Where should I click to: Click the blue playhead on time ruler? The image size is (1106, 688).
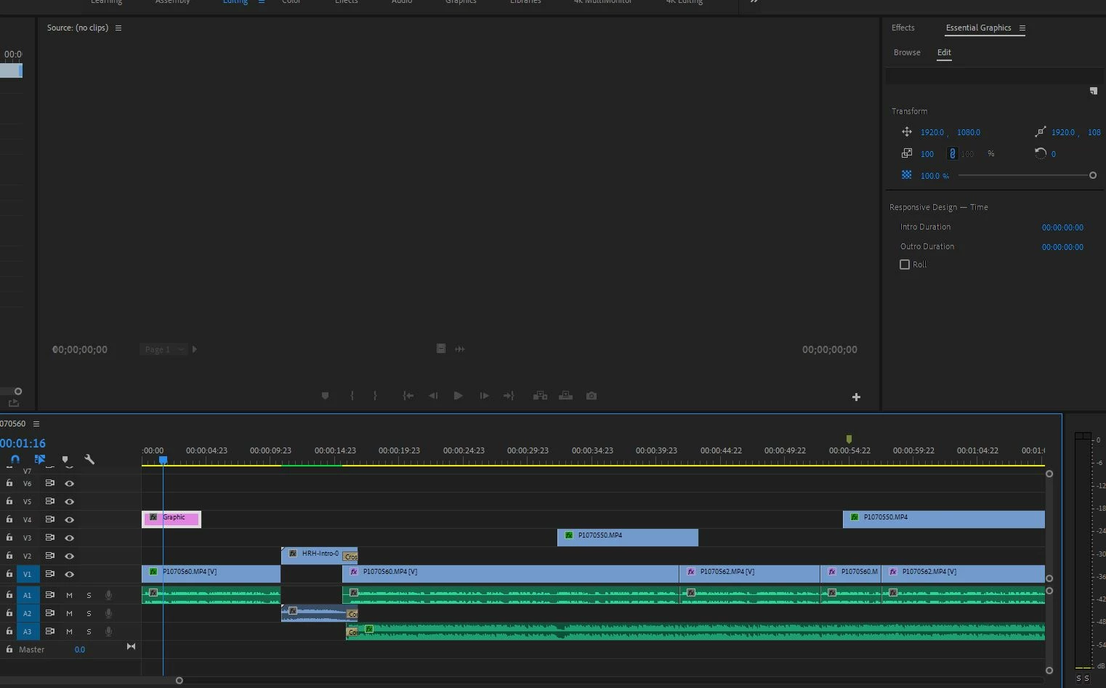(163, 460)
